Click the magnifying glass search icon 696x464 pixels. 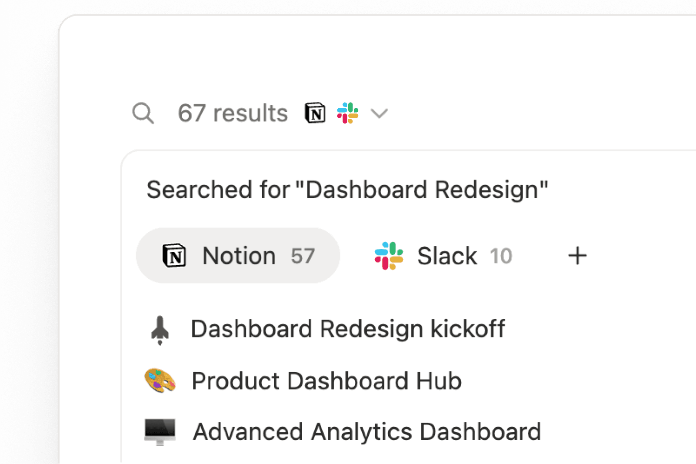coord(143,113)
